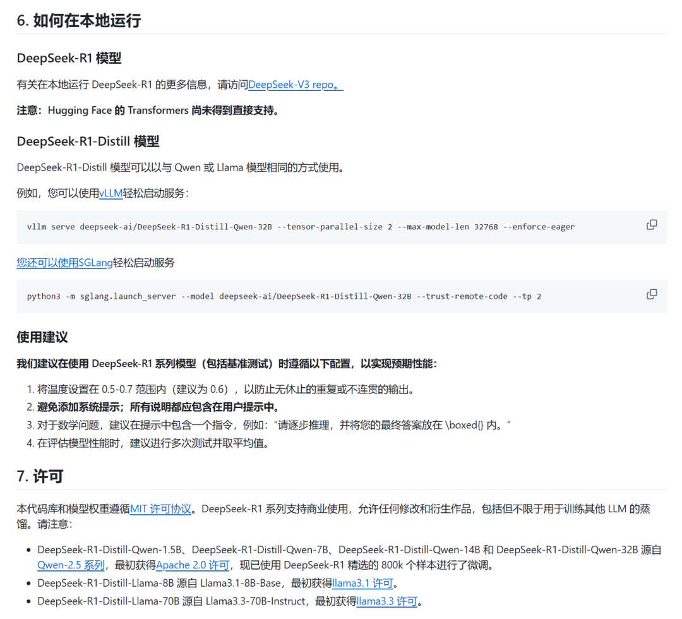Follow the SGLang service link
This screenshot has width=682, height=619.
click(x=64, y=263)
